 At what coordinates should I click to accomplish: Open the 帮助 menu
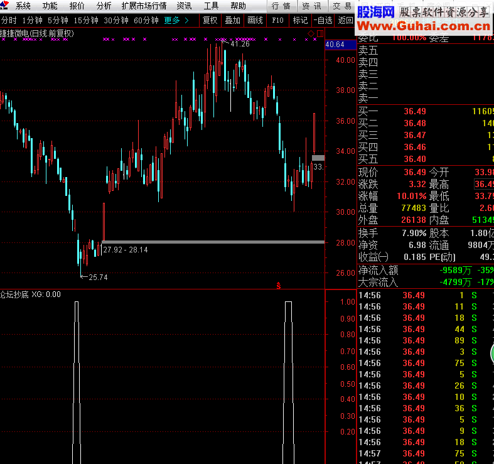[238, 6]
